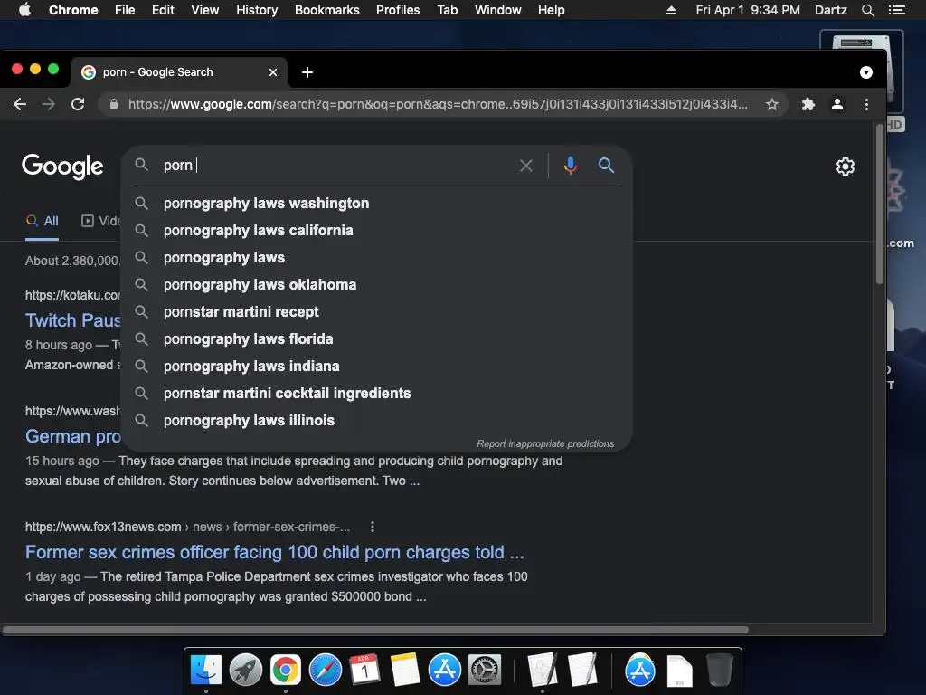926x695 pixels.
Task: Click inside the Google search input
Action: [336, 166]
